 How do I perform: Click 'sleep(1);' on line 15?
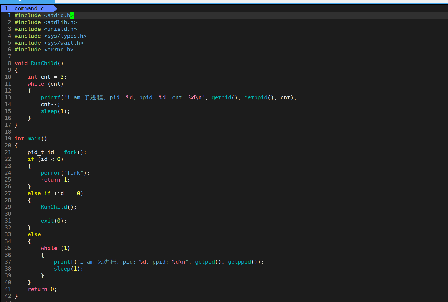coord(55,111)
